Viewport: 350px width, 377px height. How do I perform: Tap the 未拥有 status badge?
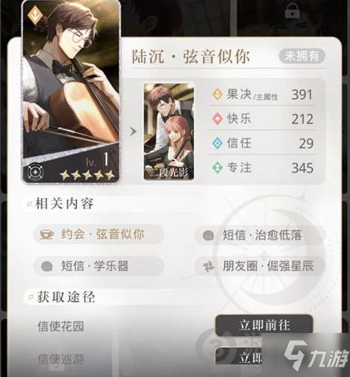301,56
